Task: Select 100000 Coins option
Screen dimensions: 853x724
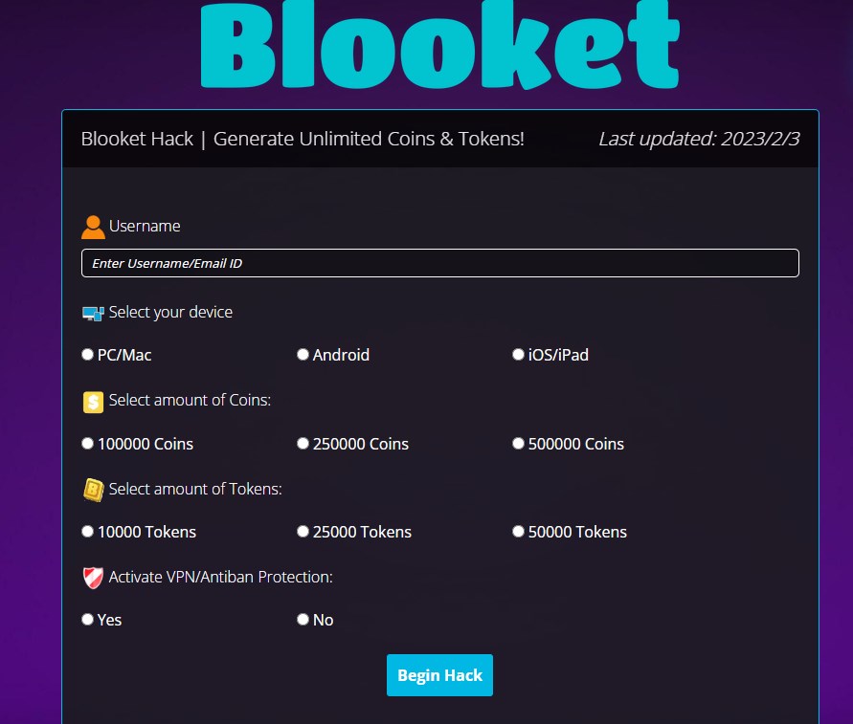Action: click(88, 444)
